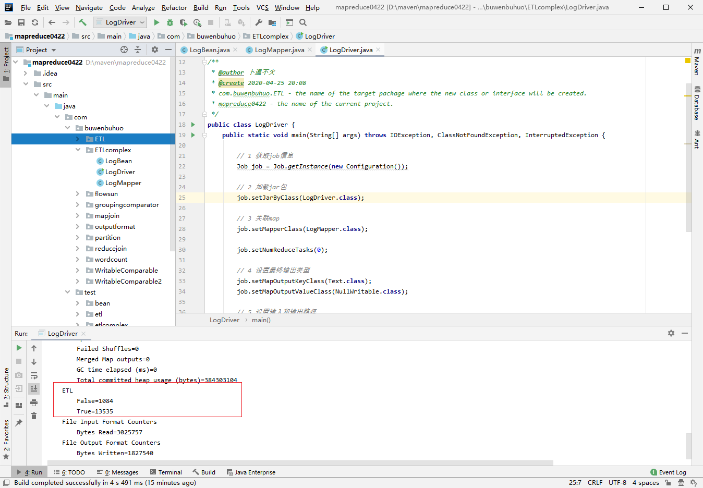Click the Up the Stack Trace arrow

tap(34, 348)
